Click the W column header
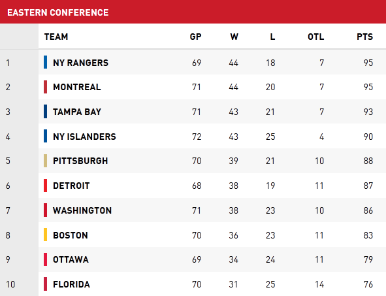The height and width of the screenshot is (296, 386). click(234, 37)
